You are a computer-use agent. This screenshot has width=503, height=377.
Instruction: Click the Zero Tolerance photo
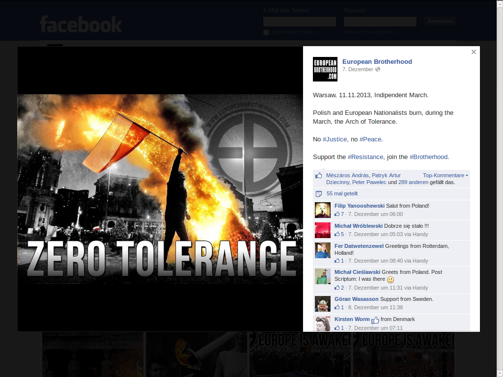pyautogui.click(x=160, y=189)
